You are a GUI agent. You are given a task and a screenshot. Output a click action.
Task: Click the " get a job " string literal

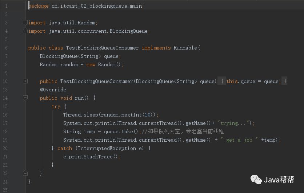[239, 140]
